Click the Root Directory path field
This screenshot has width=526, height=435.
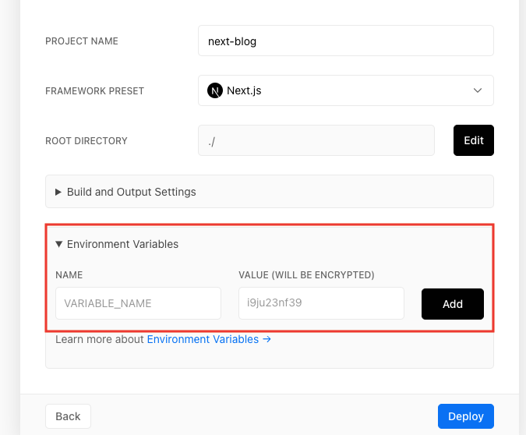tap(316, 140)
